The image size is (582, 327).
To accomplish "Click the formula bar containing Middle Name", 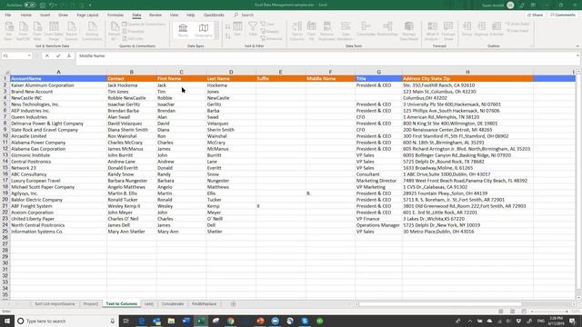I will tap(326, 56).
